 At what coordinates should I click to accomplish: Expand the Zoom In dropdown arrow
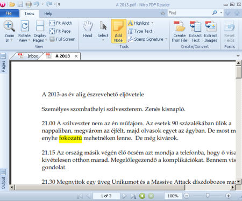click(11, 40)
